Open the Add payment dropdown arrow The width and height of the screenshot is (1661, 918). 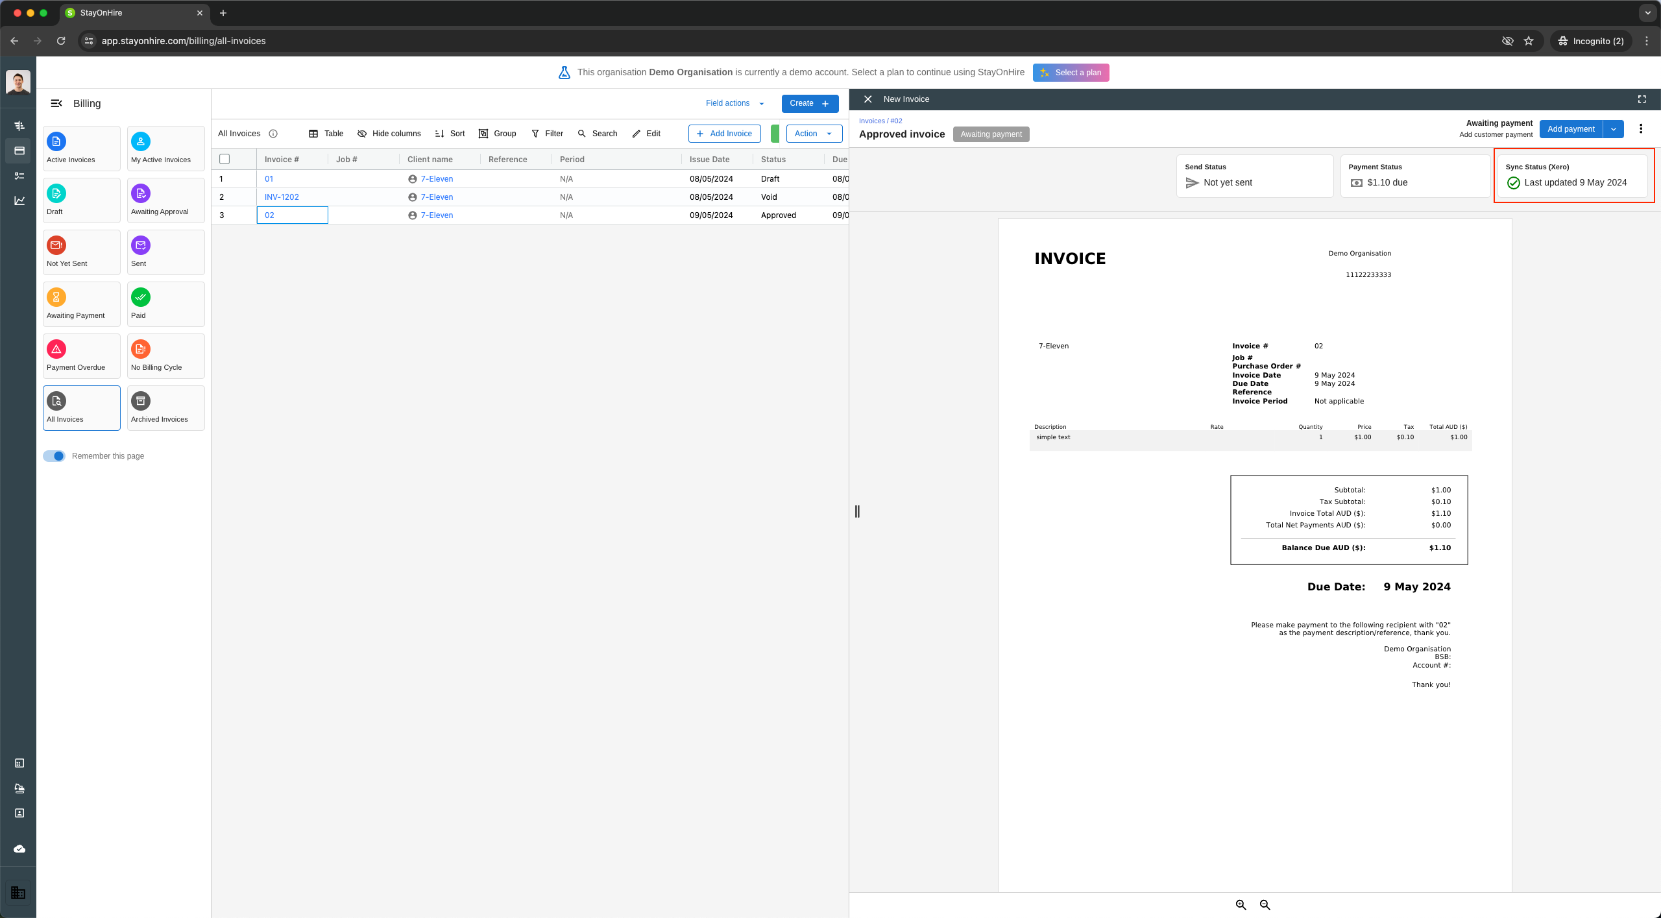[1614, 129]
